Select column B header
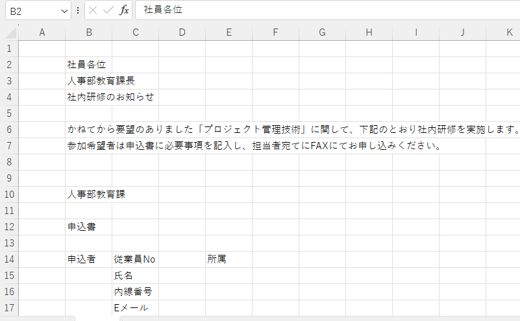The width and height of the screenshot is (520, 321). (x=88, y=32)
